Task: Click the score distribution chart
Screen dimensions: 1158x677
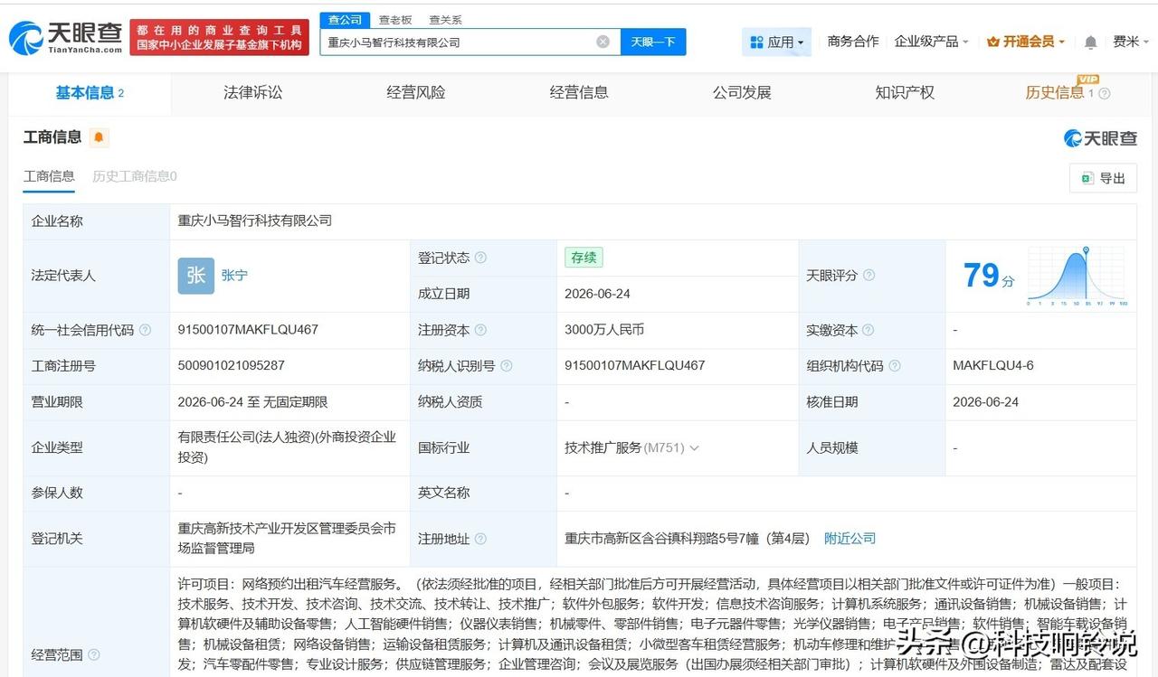Action: click(1077, 276)
